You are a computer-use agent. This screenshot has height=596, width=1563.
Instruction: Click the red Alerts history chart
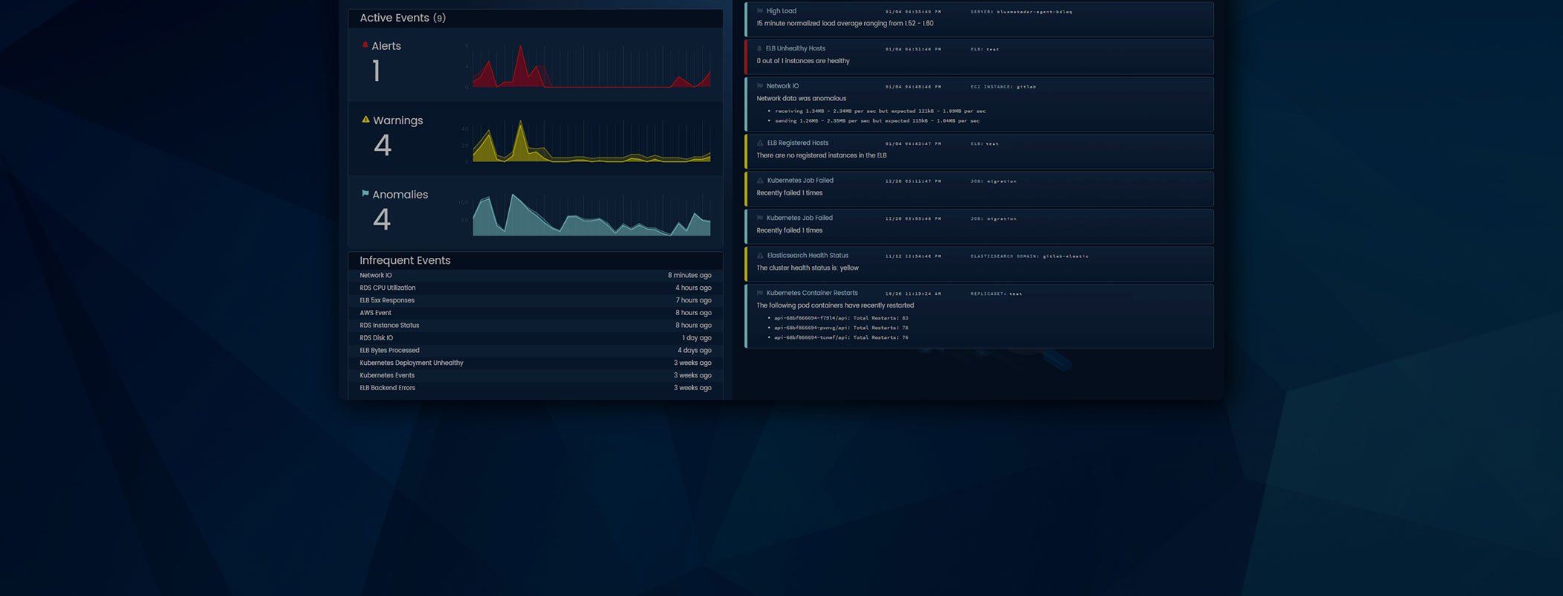tap(591, 67)
